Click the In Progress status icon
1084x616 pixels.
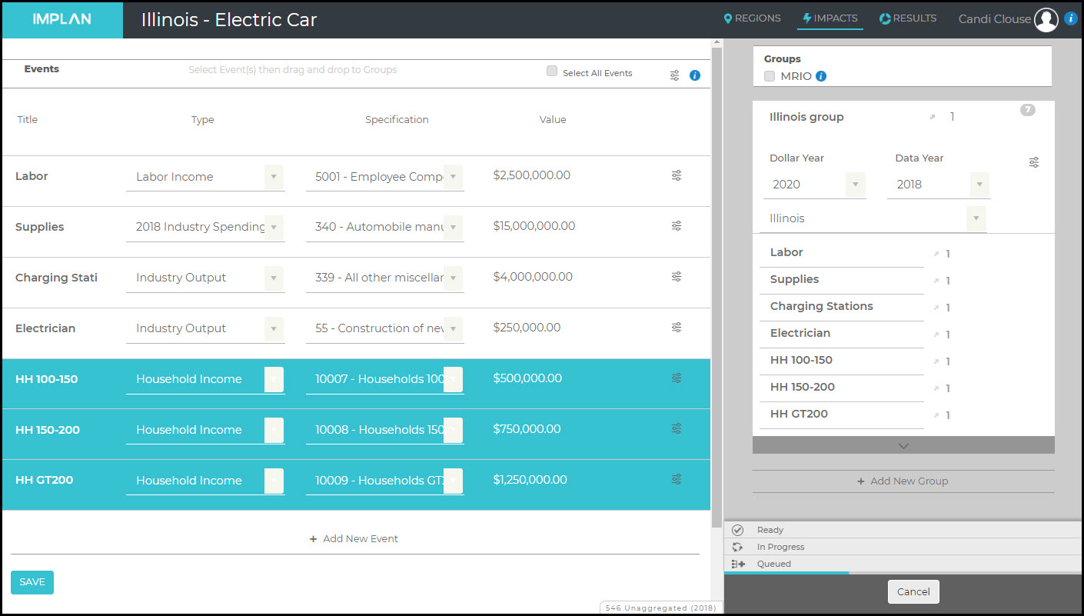(x=737, y=547)
